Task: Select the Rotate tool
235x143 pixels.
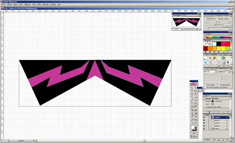Action: 192,103
